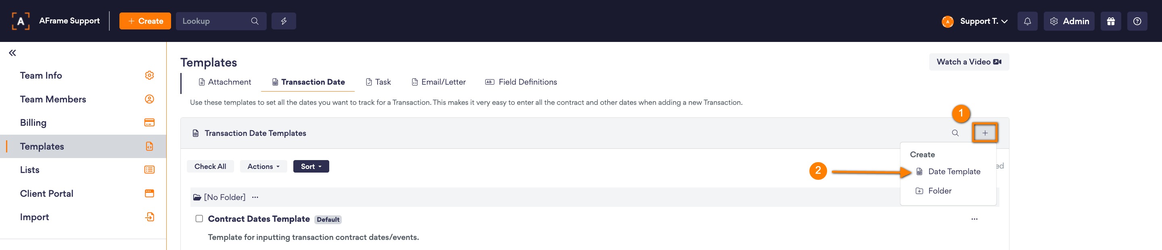1162x250 pixels.
Task: Check the Contract Dates Template checkbox
Action: [x=199, y=219]
